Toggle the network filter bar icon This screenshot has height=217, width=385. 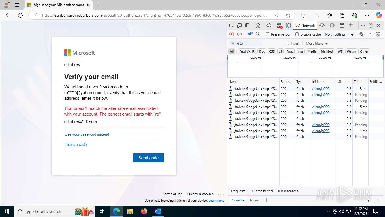(x=250, y=34)
